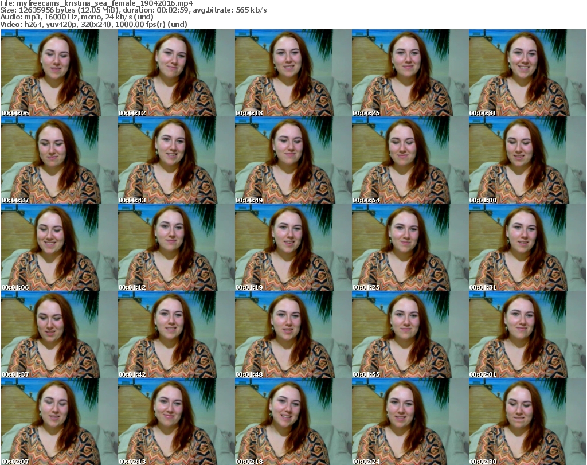
Task: Select the thumbnail at 00:01:55
Action: pyautogui.click(x=410, y=334)
